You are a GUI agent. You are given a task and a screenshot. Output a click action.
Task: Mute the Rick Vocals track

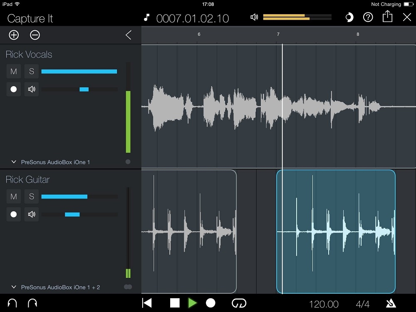(14, 72)
